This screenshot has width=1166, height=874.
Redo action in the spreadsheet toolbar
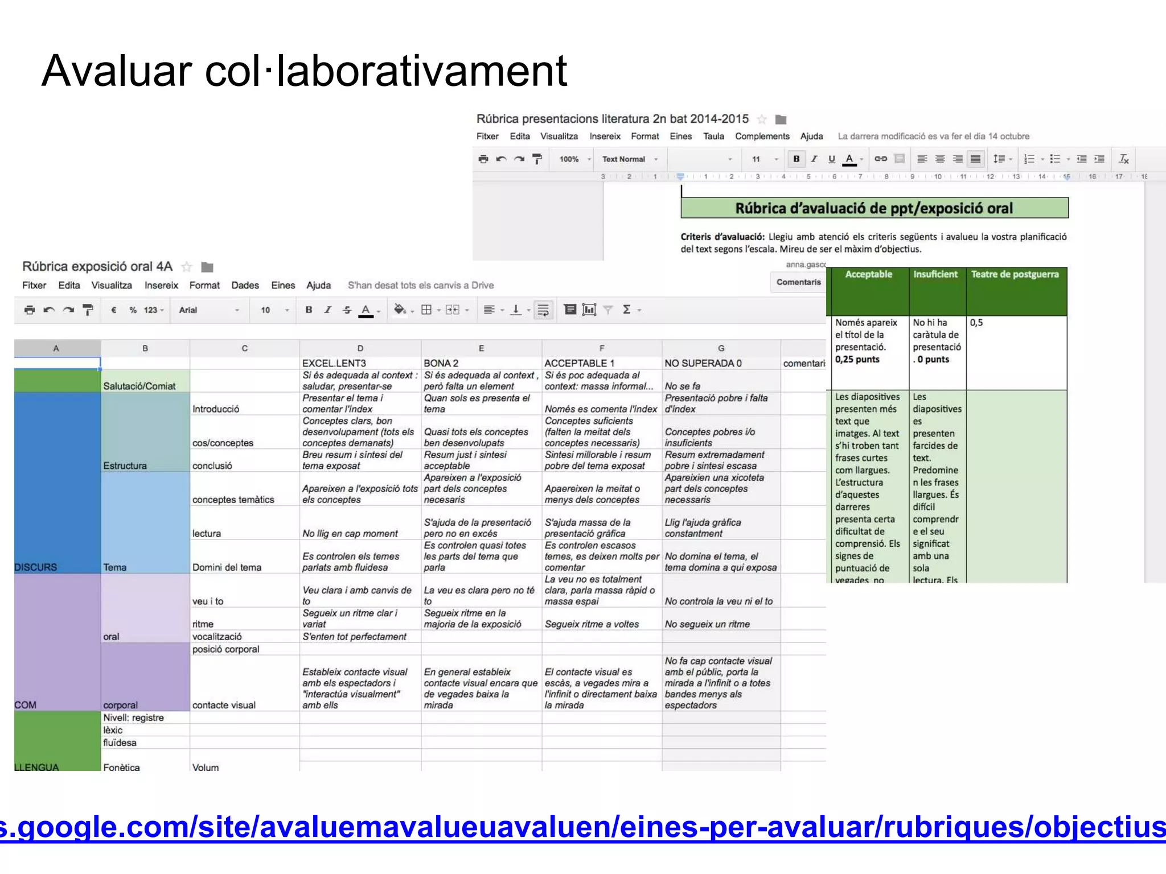click(68, 310)
